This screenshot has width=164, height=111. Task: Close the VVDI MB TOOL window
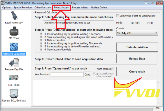pyautogui.click(x=159, y=3)
